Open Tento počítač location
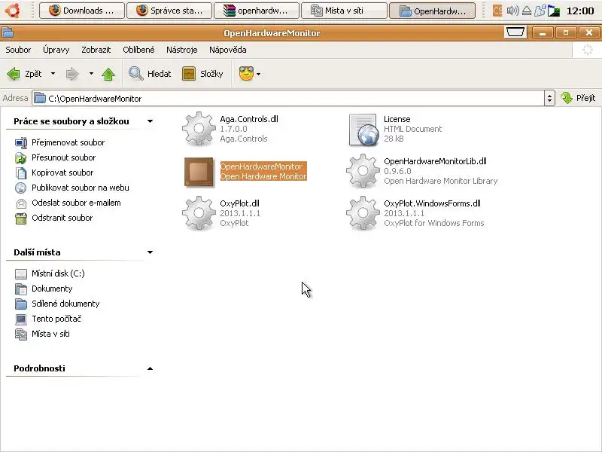The width and height of the screenshot is (602, 452). click(56, 319)
